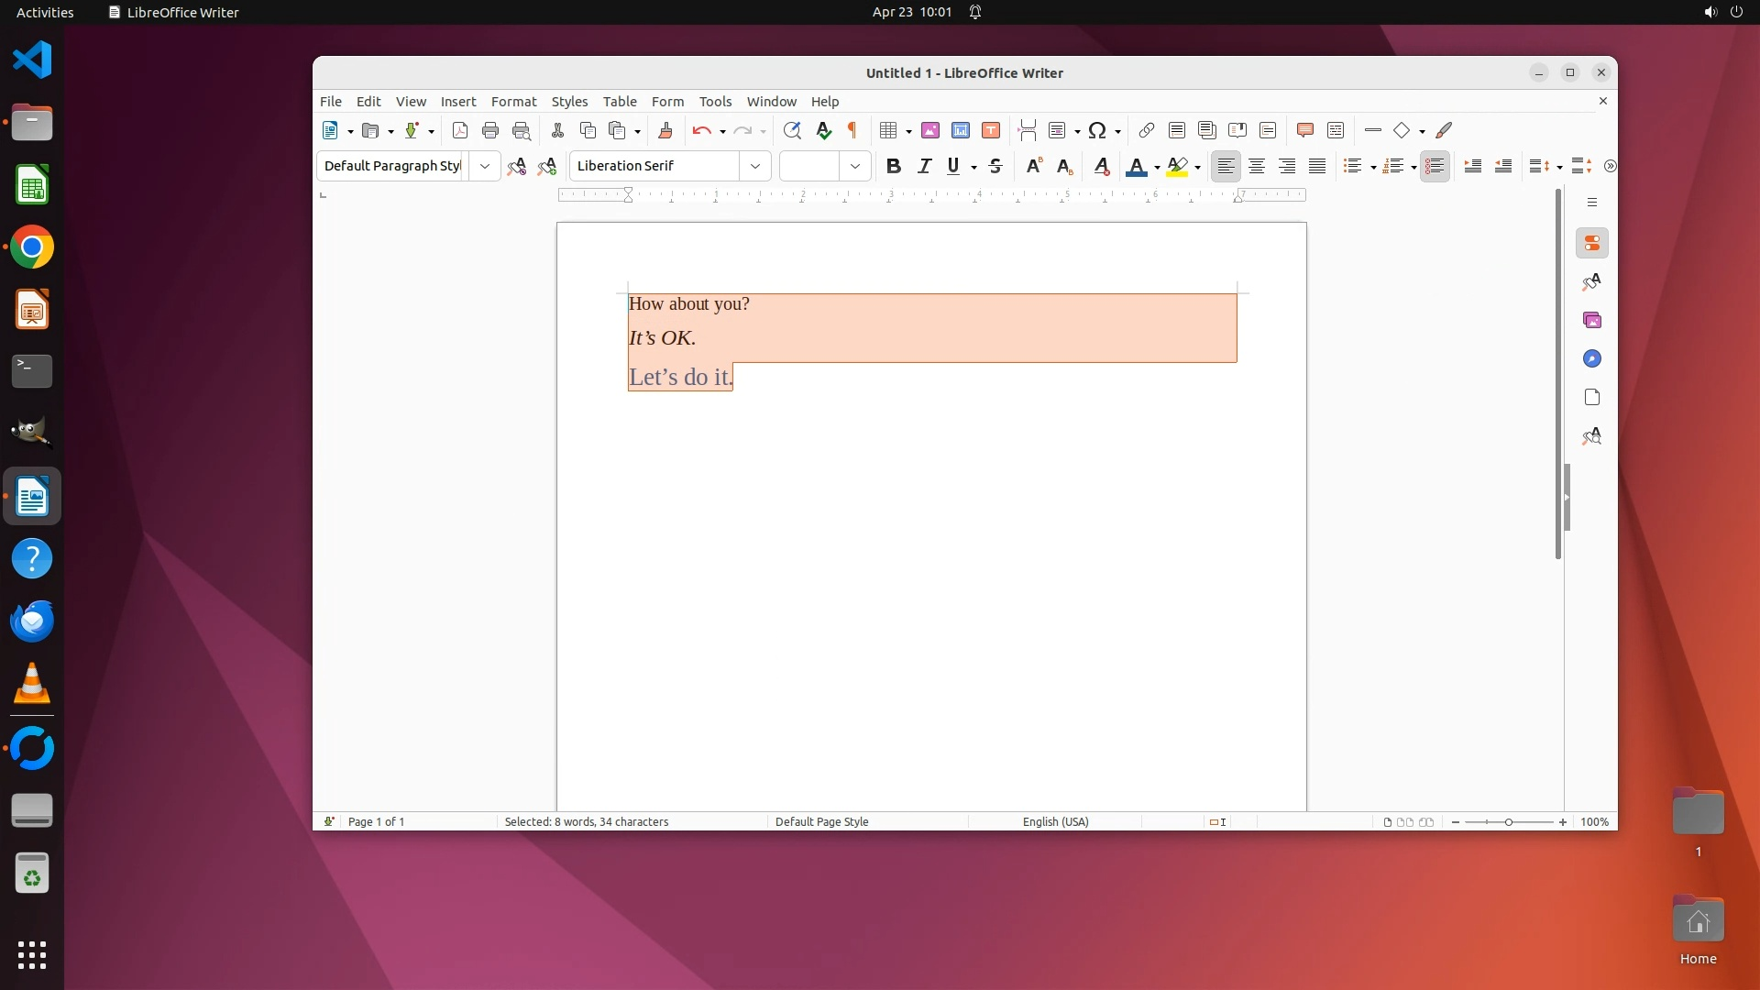Expand the font size dropdown

click(x=855, y=166)
